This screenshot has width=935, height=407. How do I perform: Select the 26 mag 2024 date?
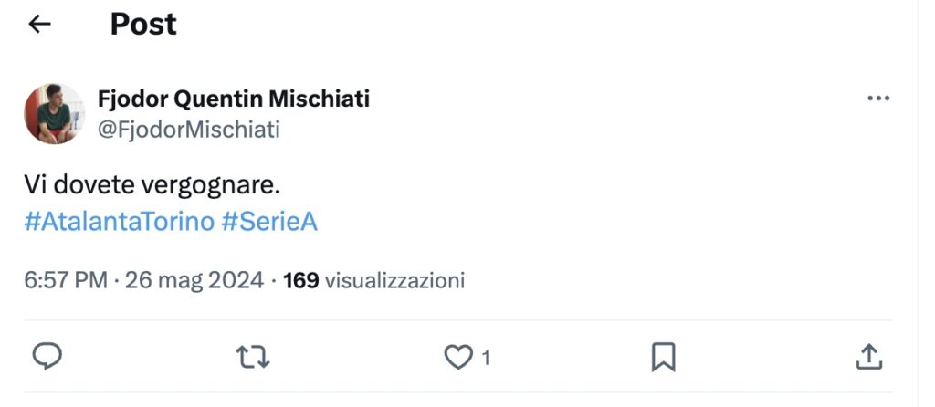pos(194,280)
